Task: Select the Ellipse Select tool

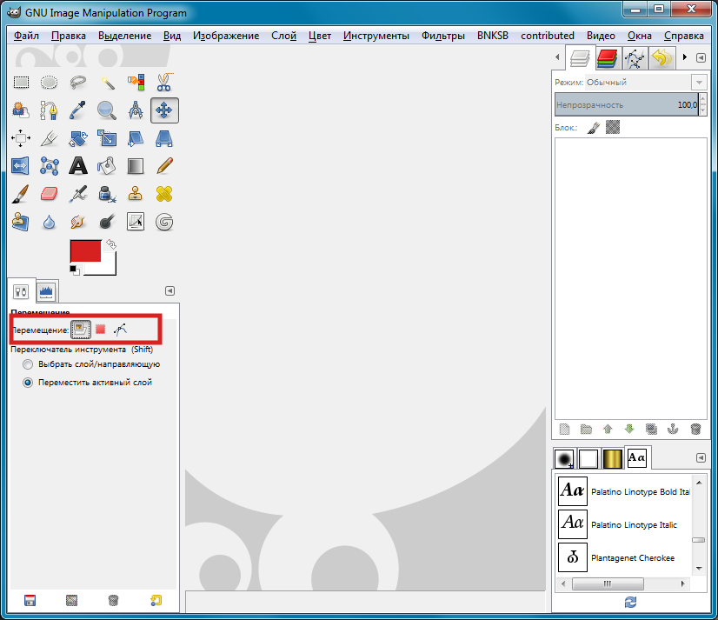Action: tap(49, 83)
